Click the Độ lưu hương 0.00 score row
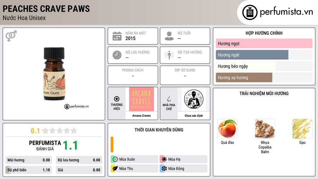Image resolution: width=318 pixels, height=179 pixels. coord(79,160)
